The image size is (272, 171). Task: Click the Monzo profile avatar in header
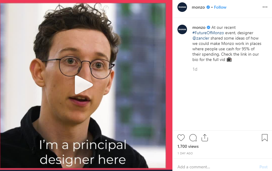tap(182, 7)
